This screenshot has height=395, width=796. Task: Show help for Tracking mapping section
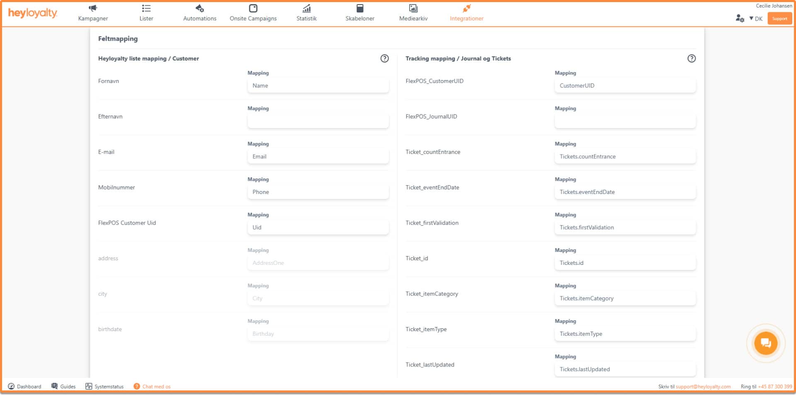click(691, 58)
